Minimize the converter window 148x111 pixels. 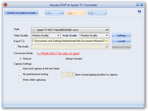click(x=138, y=5)
